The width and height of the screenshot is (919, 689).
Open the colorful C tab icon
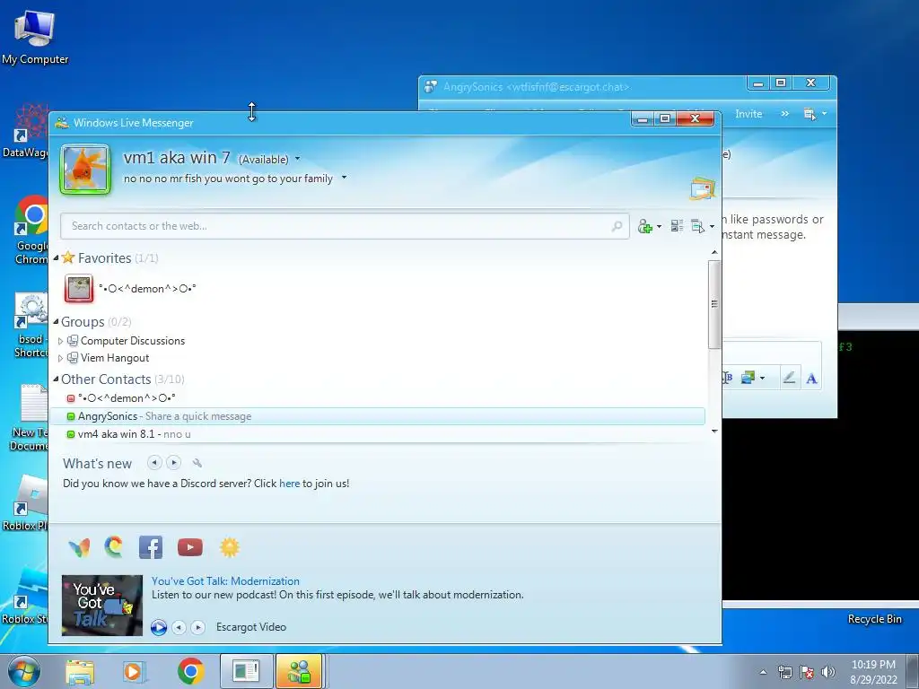(x=114, y=547)
